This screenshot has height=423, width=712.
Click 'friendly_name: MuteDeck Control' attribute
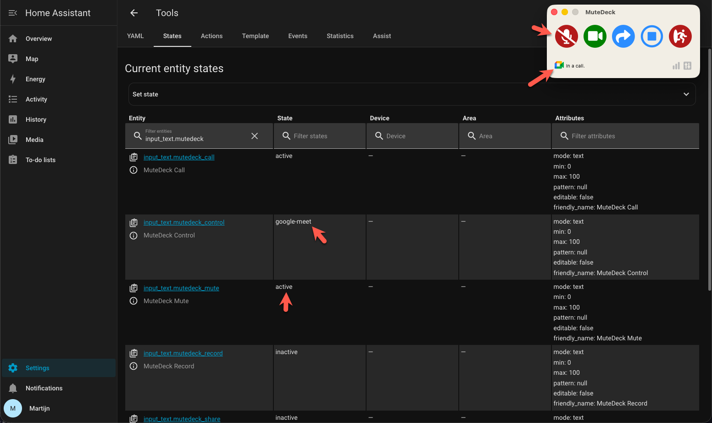pyautogui.click(x=601, y=273)
